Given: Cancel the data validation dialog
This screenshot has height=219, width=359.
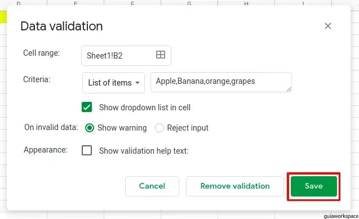Looking at the screenshot, I should (152, 186).
